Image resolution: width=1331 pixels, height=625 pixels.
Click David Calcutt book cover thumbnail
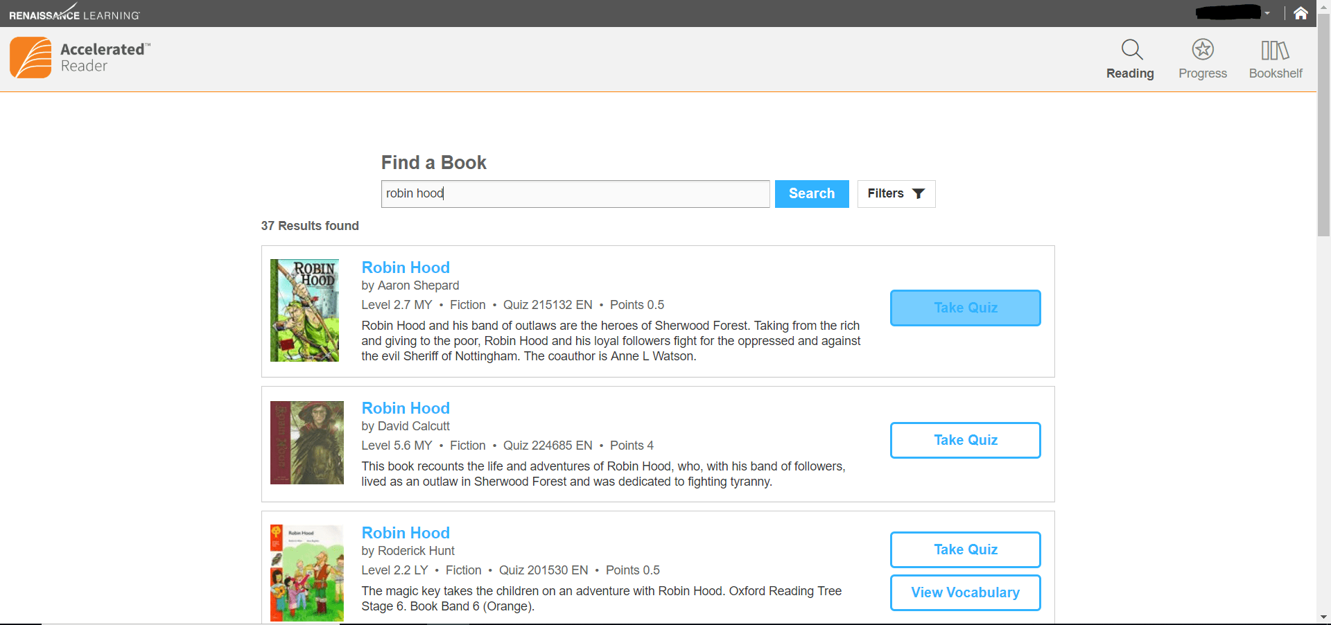tap(307, 443)
